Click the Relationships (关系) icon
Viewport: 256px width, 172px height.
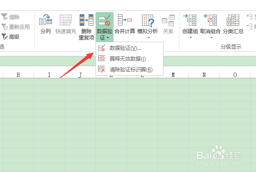point(168,20)
